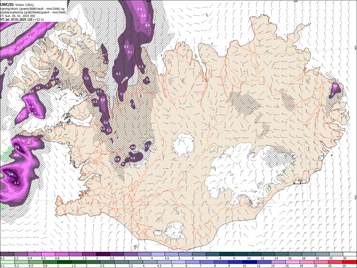The height and width of the screenshot is (268, 357).
Task: Pick the violet rain-scale swatch between 12 and 14
Action: click(264, 262)
